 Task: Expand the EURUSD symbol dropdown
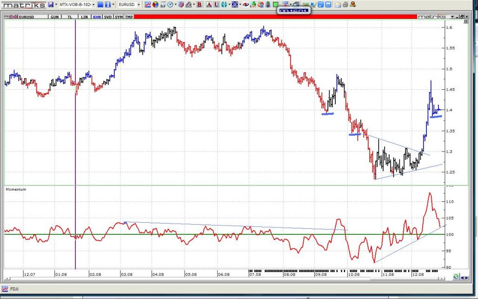[x=138, y=4]
